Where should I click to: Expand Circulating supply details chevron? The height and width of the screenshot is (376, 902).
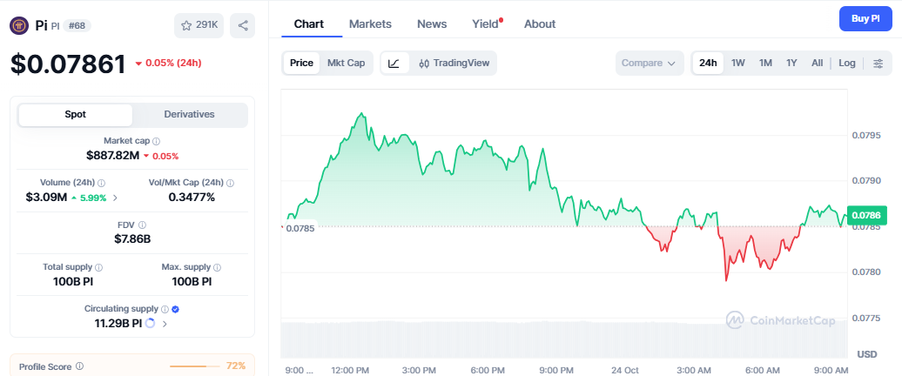tap(165, 324)
